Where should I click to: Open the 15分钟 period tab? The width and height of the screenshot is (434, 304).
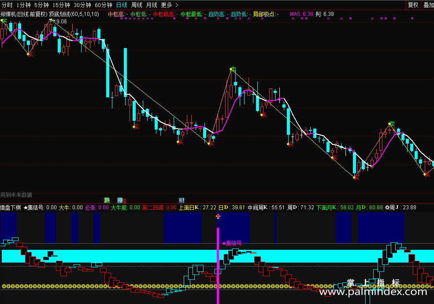point(61,5)
